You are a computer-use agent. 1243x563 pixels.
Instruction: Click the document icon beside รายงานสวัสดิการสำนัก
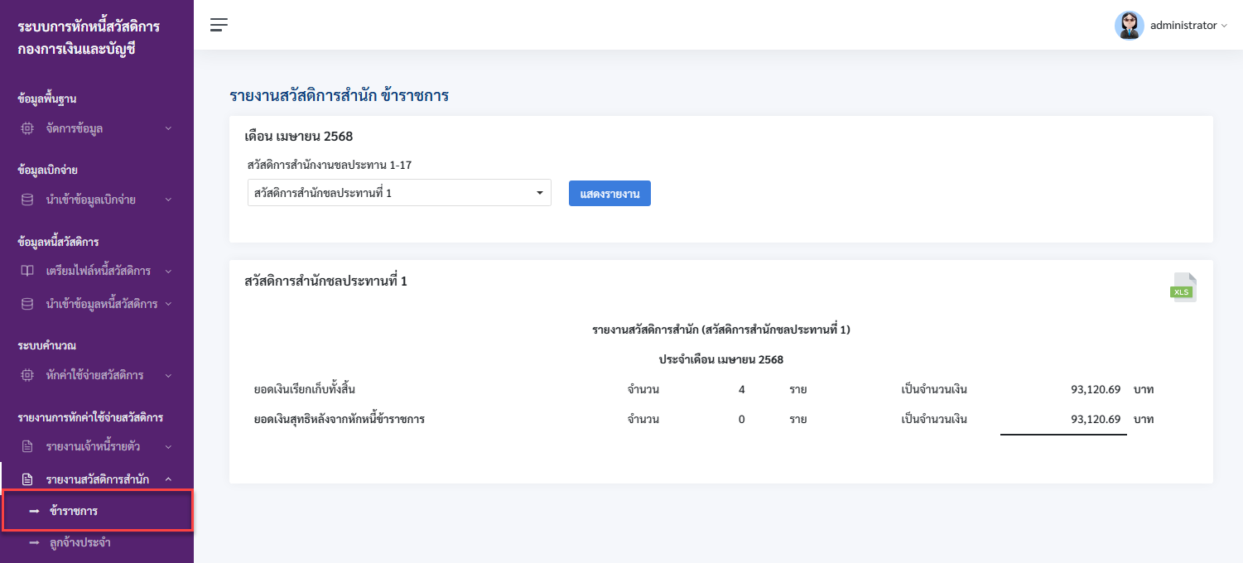(27, 479)
